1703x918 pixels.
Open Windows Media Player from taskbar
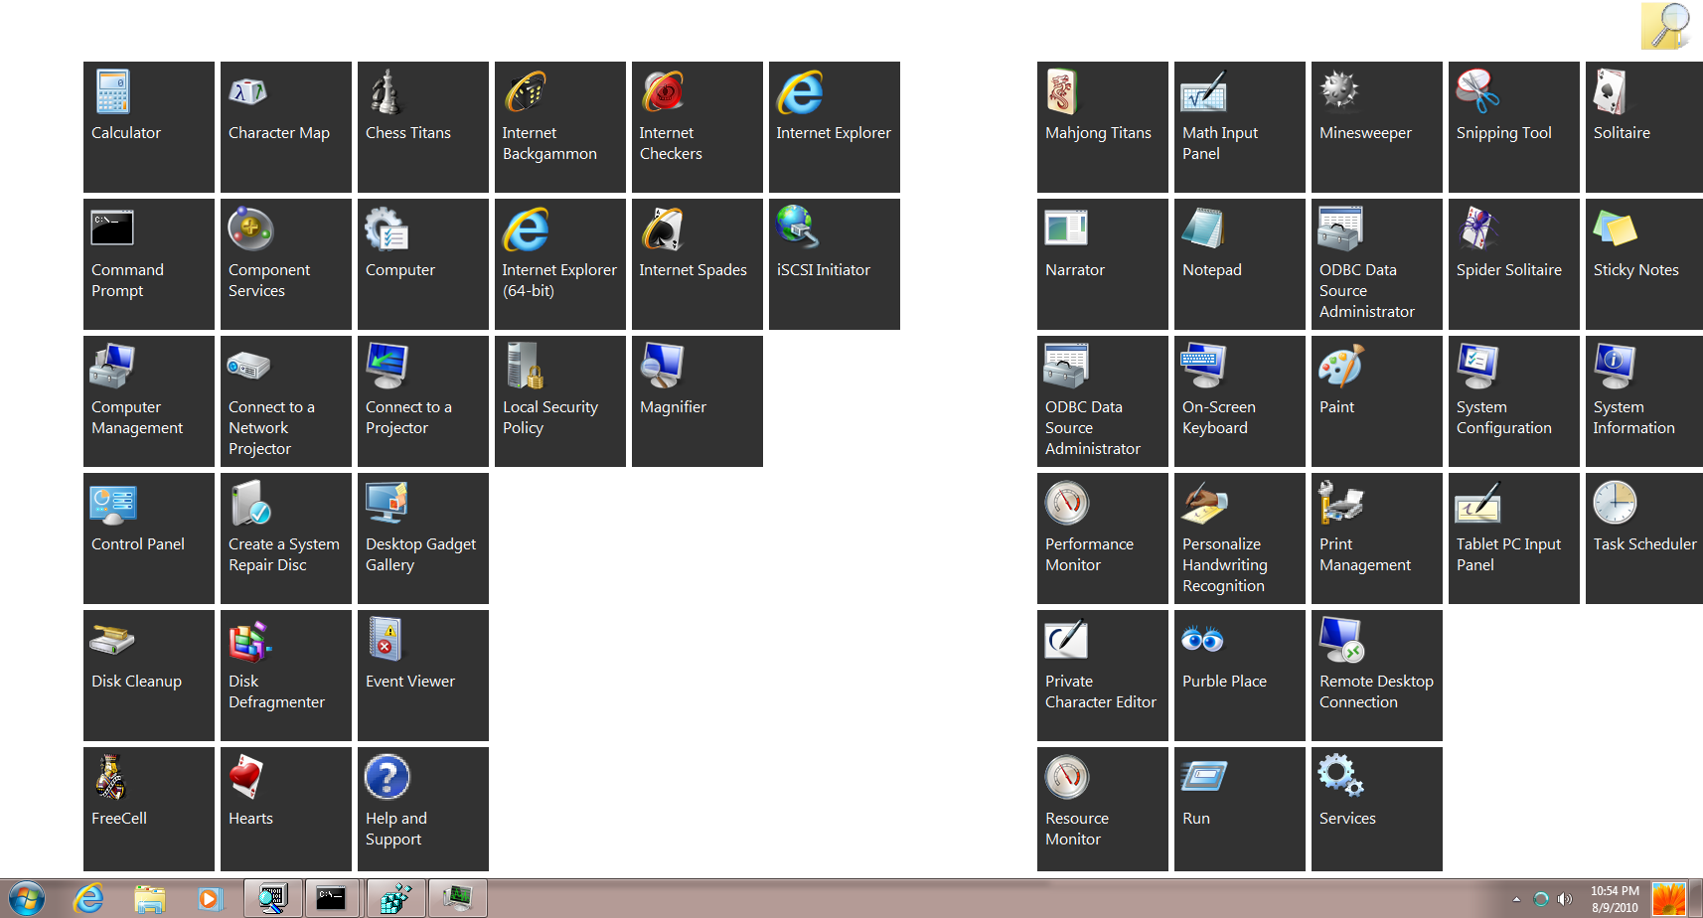pyautogui.click(x=210, y=899)
